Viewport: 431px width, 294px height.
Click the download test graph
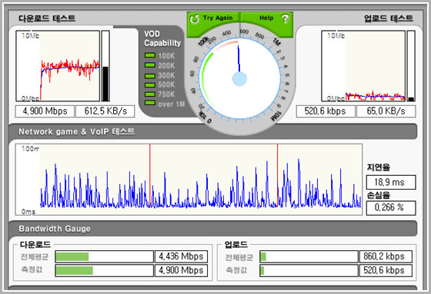[x=58, y=66]
